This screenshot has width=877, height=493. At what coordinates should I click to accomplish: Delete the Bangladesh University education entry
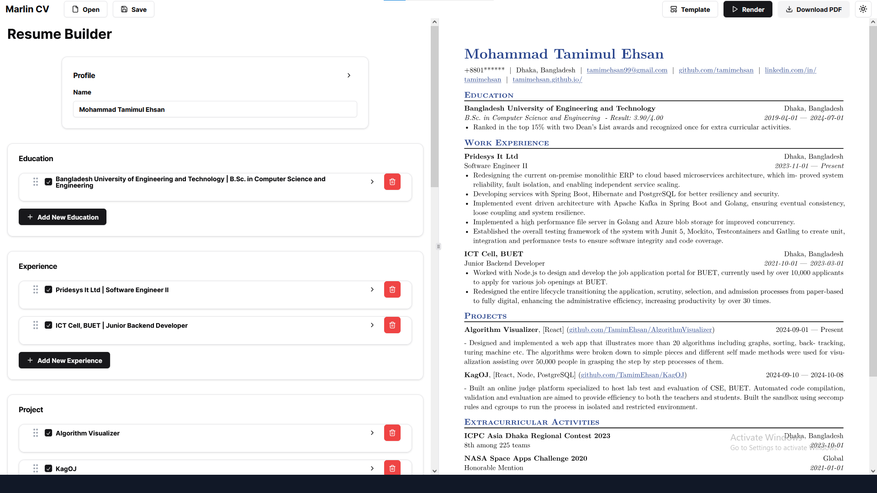click(x=392, y=182)
